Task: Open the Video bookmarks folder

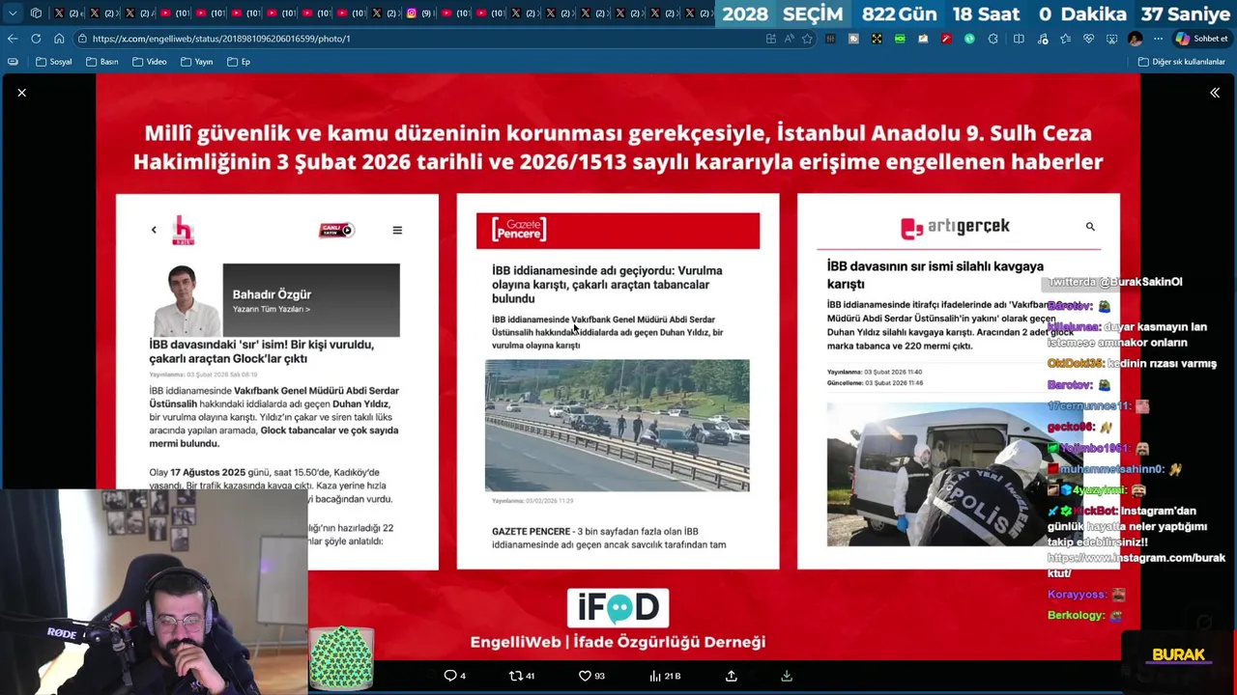Action: pyautogui.click(x=150, y=62)
